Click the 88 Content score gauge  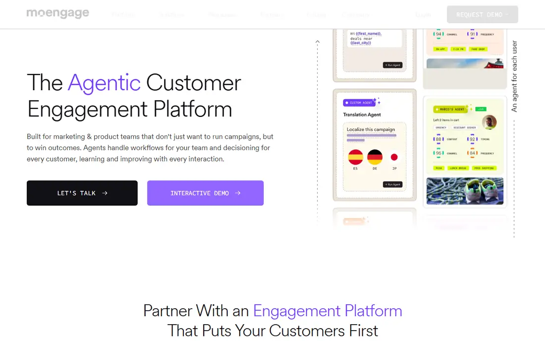pos(438,139)
